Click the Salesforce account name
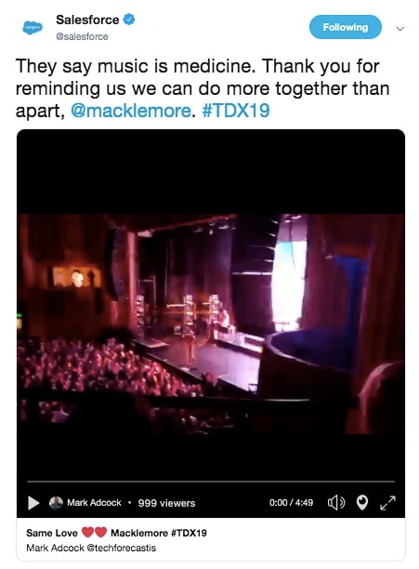This screenshot has height=569, width=419. (x=87, y=20)
